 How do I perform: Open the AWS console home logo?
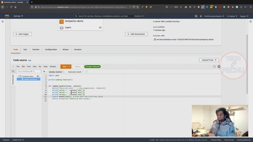point(7,16)
